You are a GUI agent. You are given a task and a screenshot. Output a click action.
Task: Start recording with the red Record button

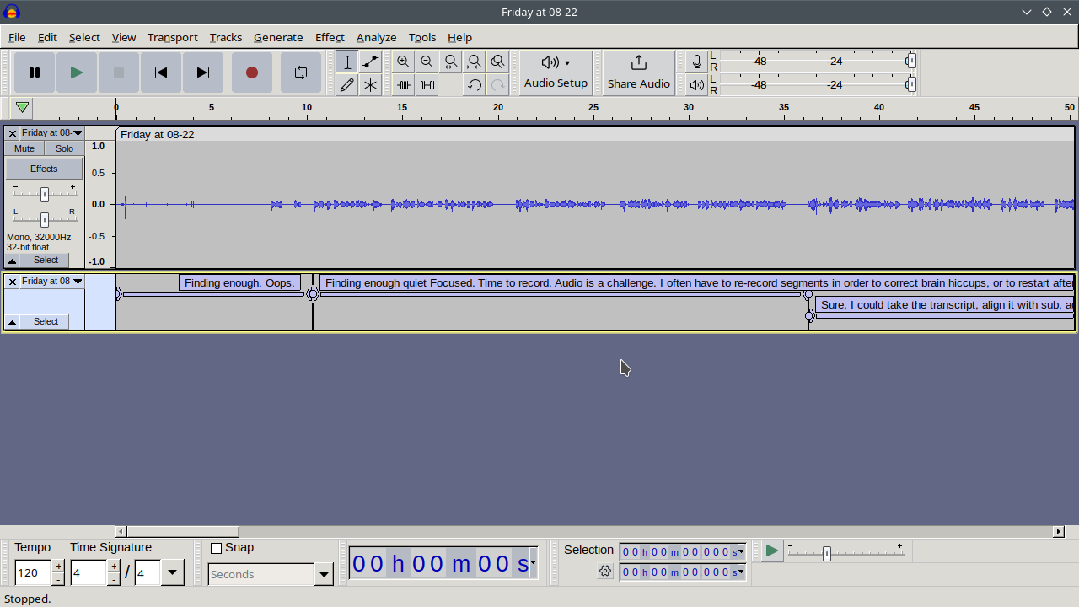[x=252, y=73]
